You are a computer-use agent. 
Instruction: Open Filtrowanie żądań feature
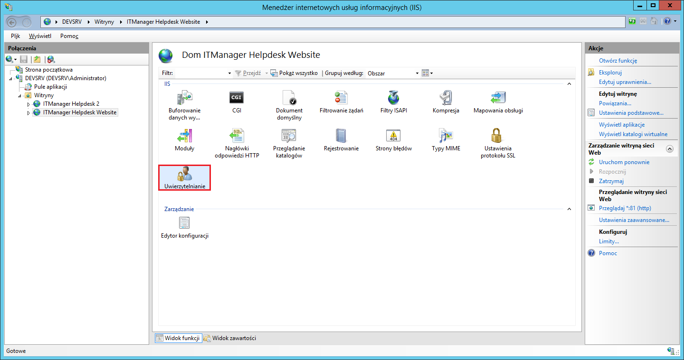(341, 102)
